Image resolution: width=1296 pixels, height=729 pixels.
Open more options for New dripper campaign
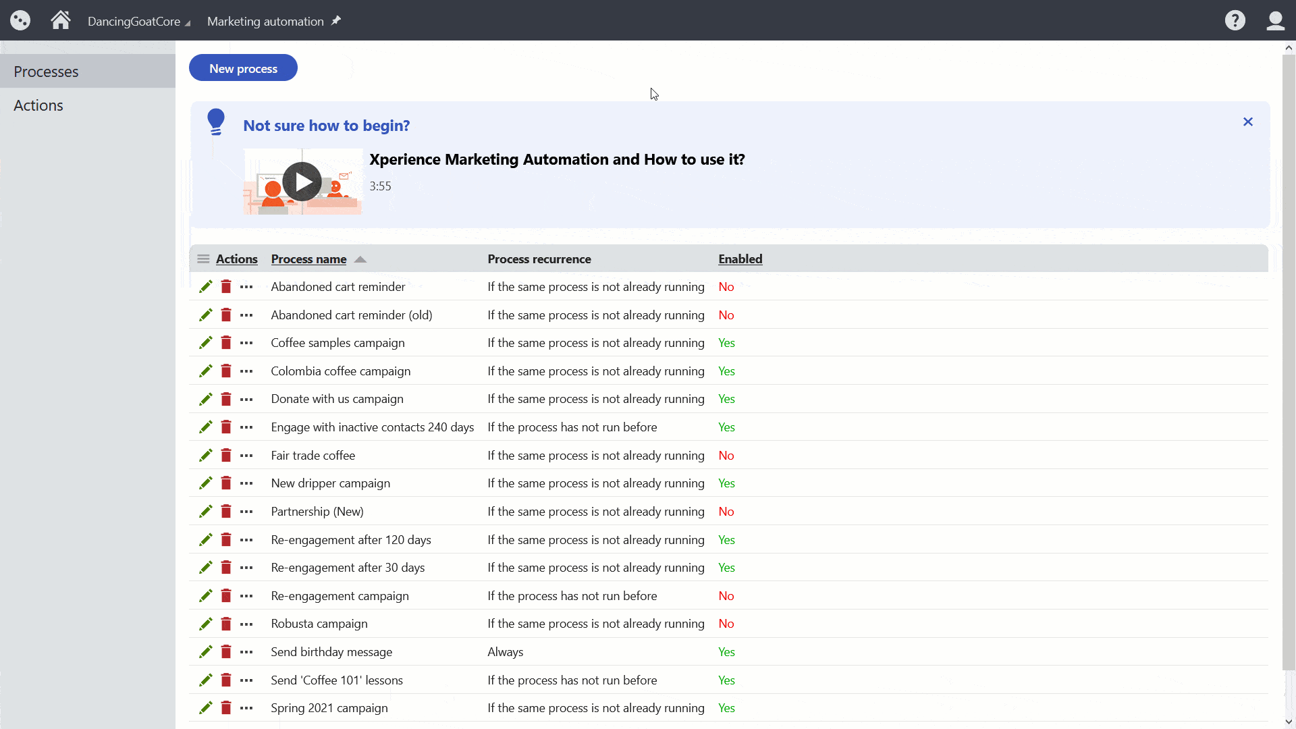coord(246,483)
